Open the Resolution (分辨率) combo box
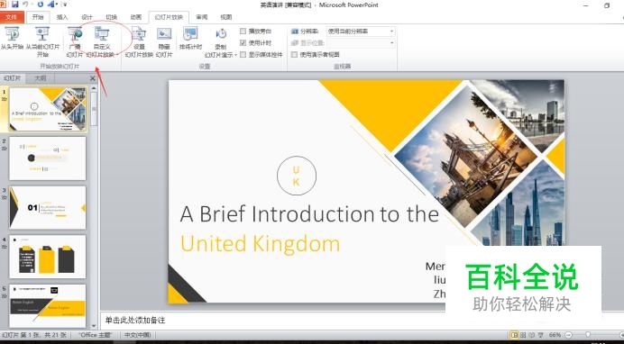The width and height of the screenshot is (624, 344). [361, 32]
